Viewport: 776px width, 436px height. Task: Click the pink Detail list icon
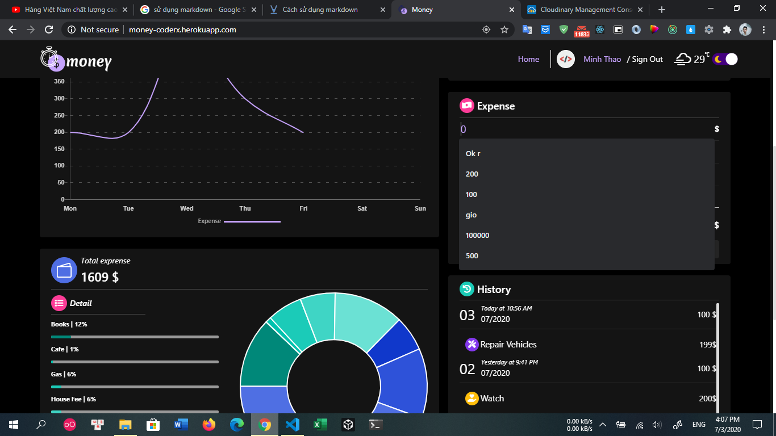(x=59, y=303)
